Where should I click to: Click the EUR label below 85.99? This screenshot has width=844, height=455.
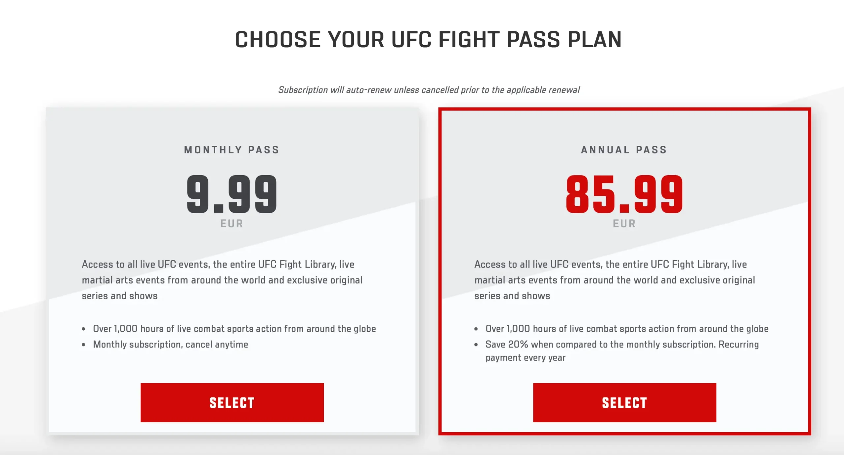point(624,224)
